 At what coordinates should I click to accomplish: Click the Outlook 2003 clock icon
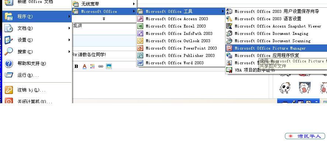point(140,41)
